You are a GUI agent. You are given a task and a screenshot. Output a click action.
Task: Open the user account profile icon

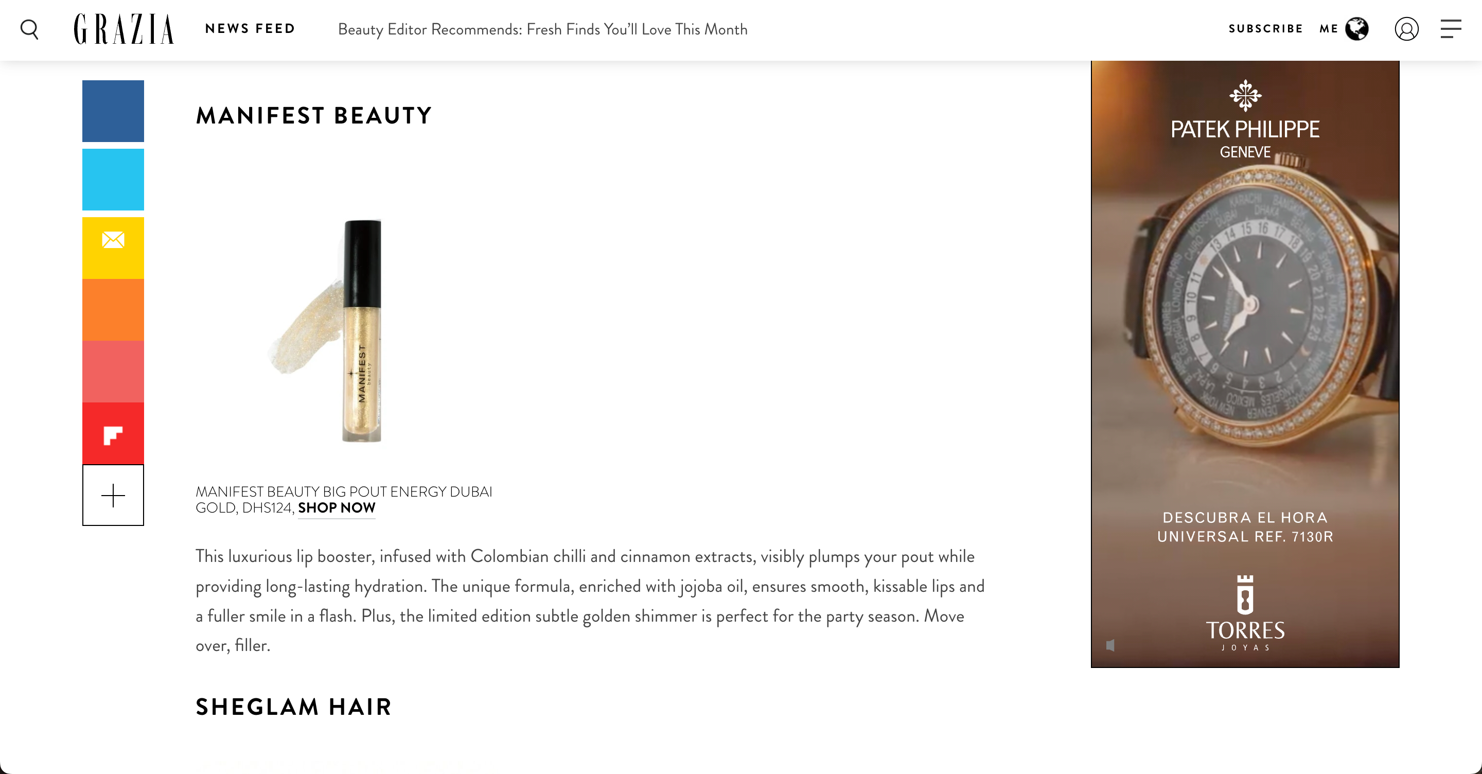(1406, 29)
